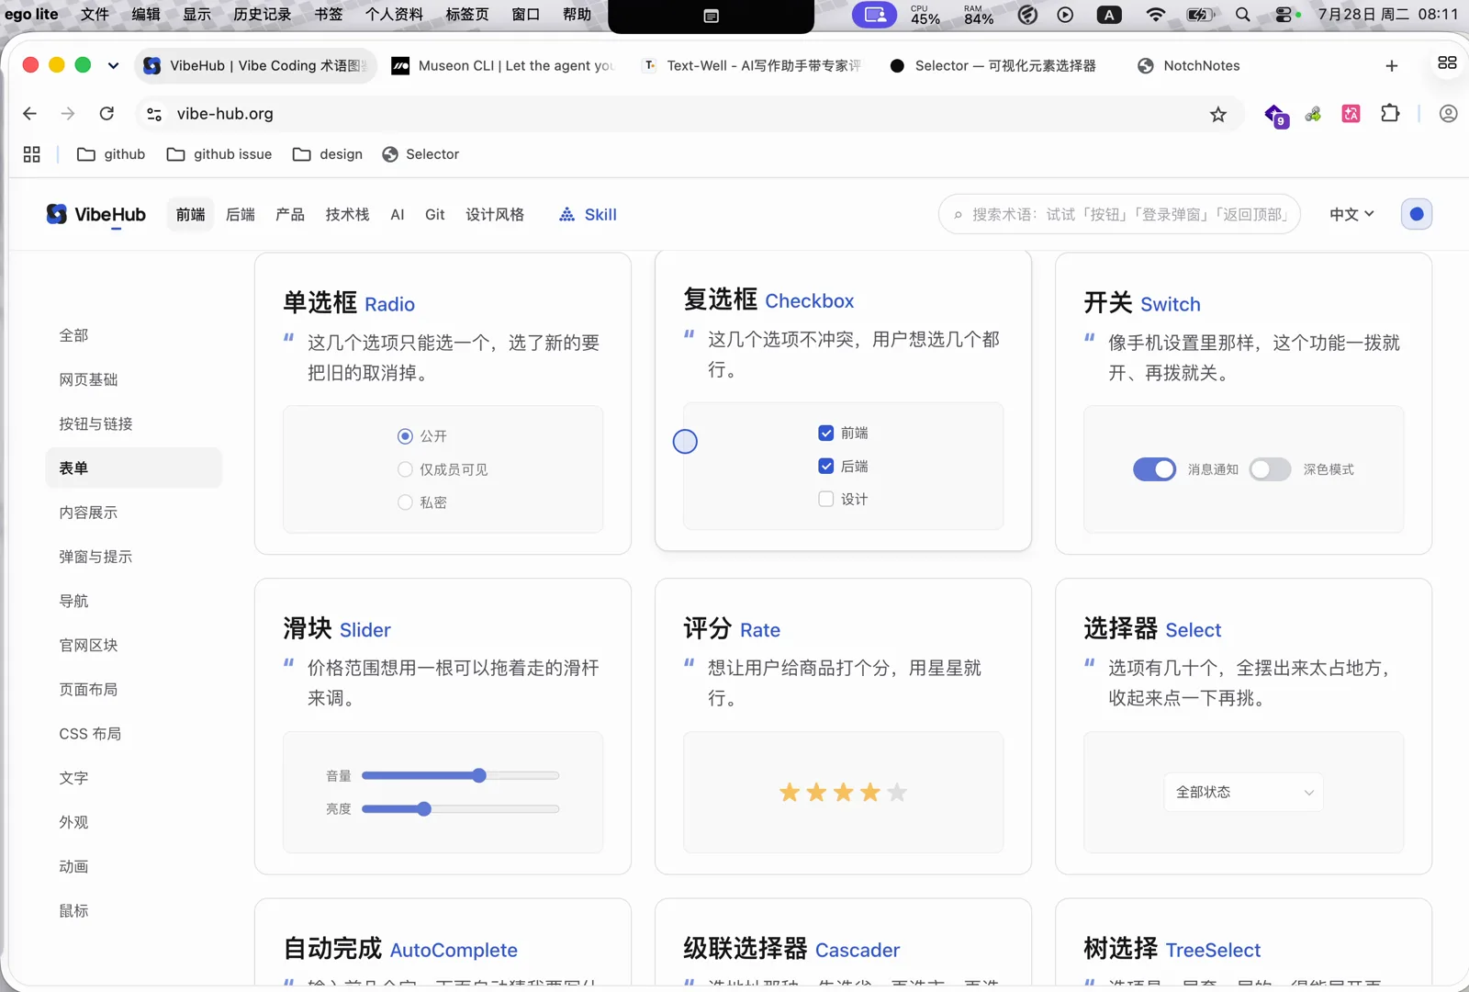Click the battery status icon

[x=1200, y=15]
